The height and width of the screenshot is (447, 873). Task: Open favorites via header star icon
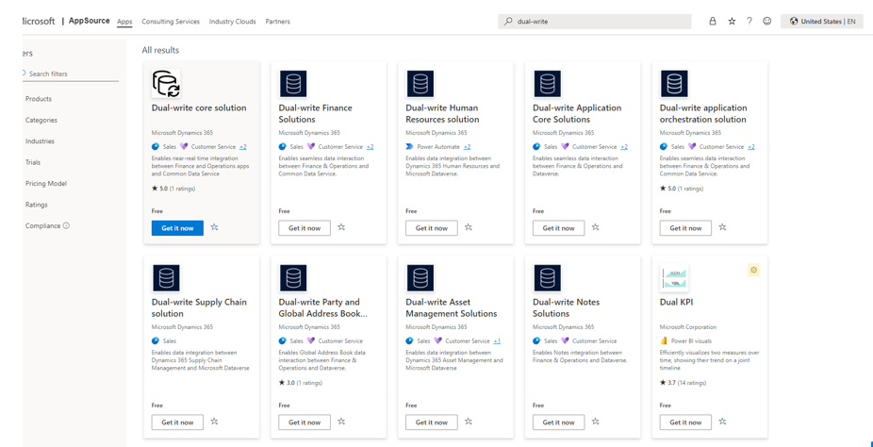732,21
